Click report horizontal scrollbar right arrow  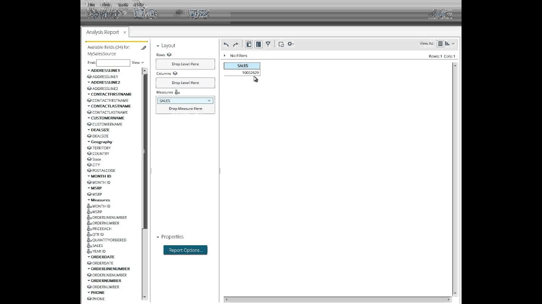(x=449, y=299)
